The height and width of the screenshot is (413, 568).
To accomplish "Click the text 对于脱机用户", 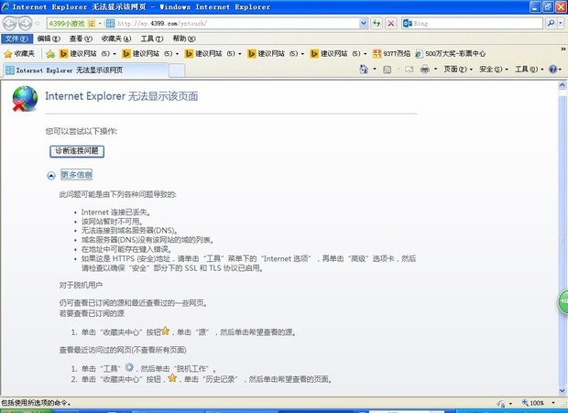I will click(81, 285).
